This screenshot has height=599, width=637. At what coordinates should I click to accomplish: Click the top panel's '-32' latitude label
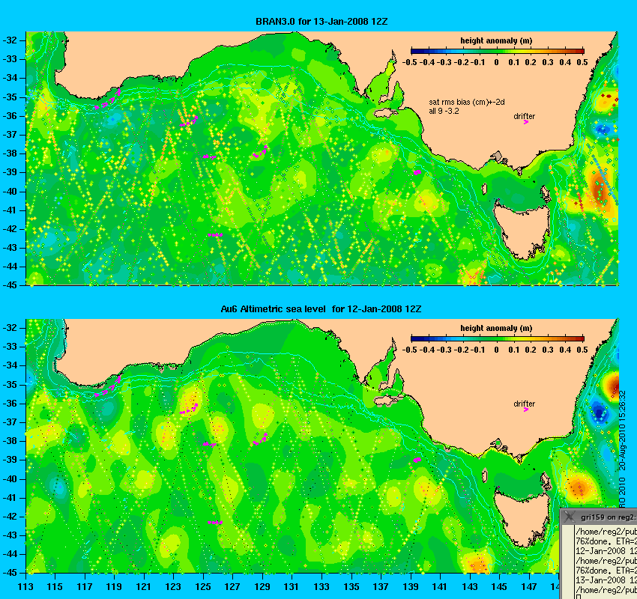point(10,40)
